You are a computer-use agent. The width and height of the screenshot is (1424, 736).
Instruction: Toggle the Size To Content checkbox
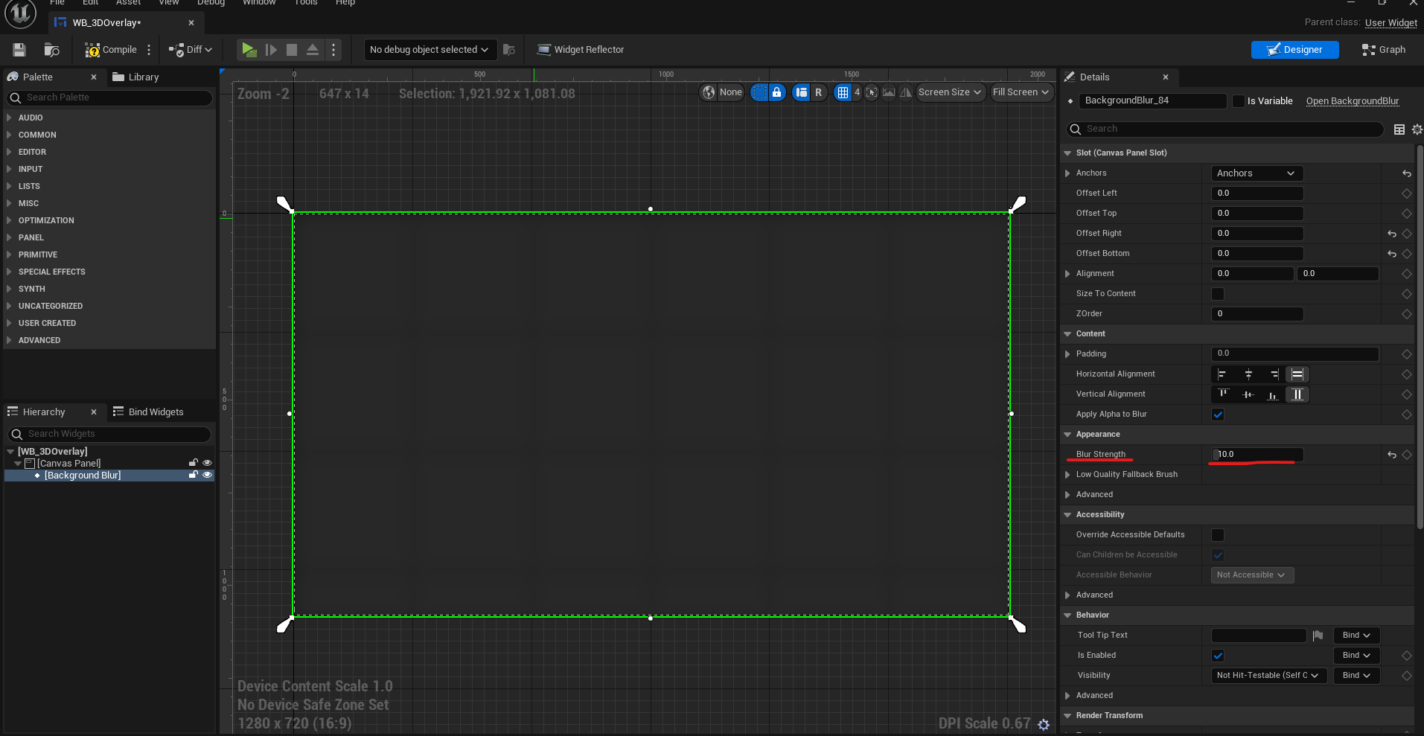click(1218, 294)
